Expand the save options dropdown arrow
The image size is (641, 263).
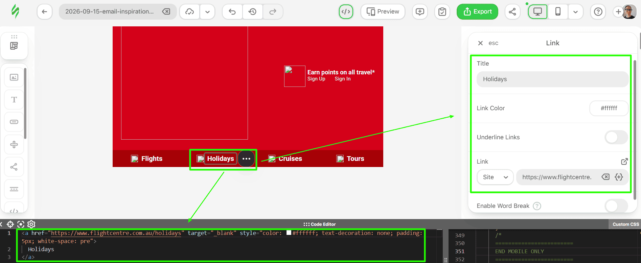pos(207,11)
